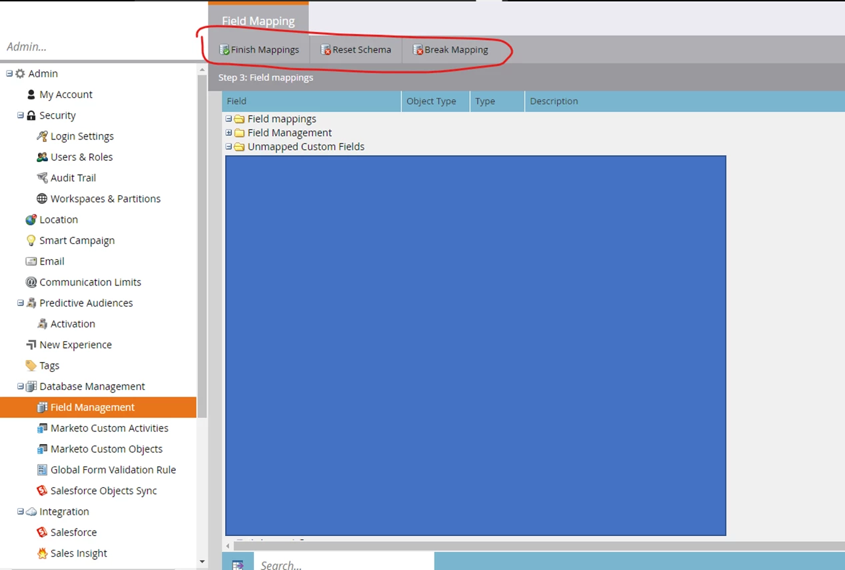845x570 pixels.
Task: Click the Marketo Custom Objects icon
Action: tap(42, 449)
